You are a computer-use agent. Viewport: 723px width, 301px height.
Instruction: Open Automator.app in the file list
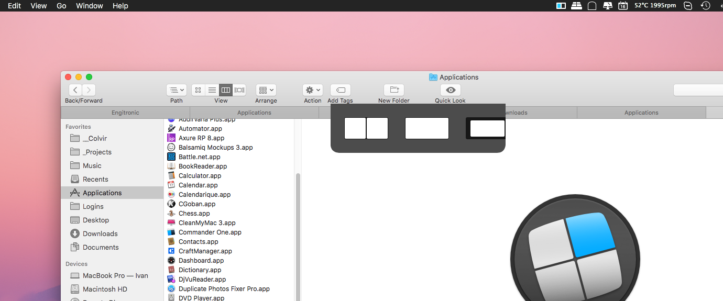point(200,129)
